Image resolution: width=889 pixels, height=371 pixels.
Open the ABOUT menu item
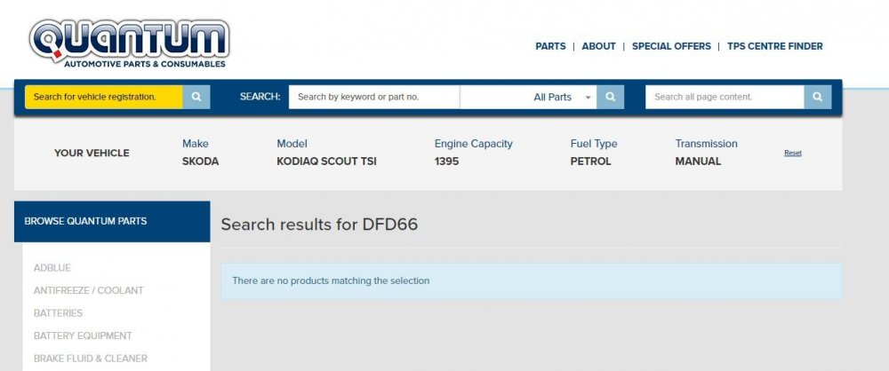tap(598, 46)
